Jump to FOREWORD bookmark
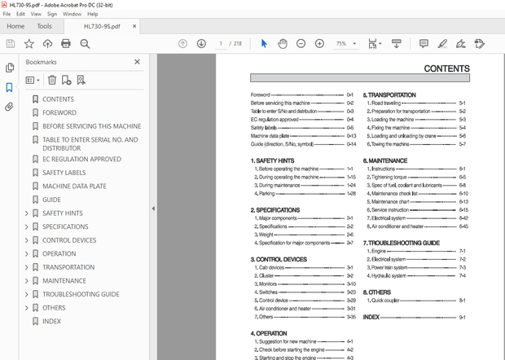The width and height of the screenshot is (505, 360). tap(59, 112)
